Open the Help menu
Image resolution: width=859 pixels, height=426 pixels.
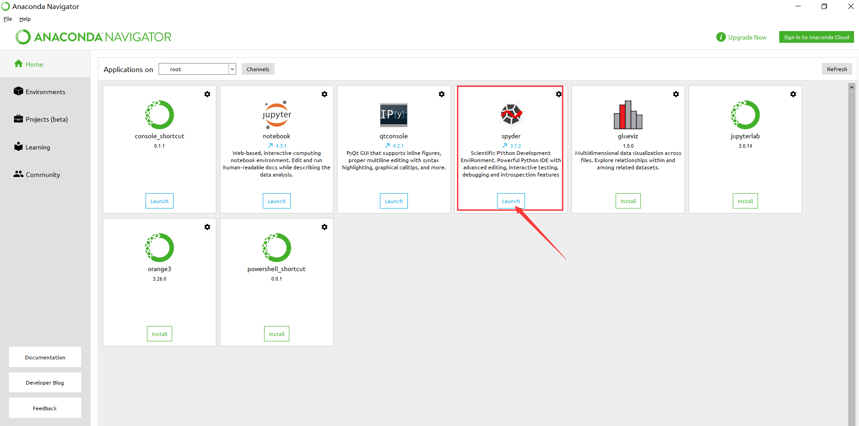coord(25,19)
